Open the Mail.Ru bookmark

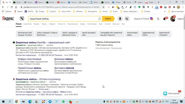(29, 12)
